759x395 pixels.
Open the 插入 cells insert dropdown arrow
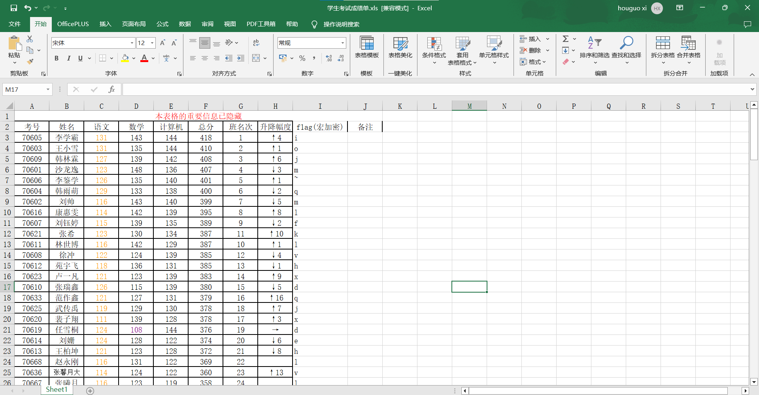(548, 39)
